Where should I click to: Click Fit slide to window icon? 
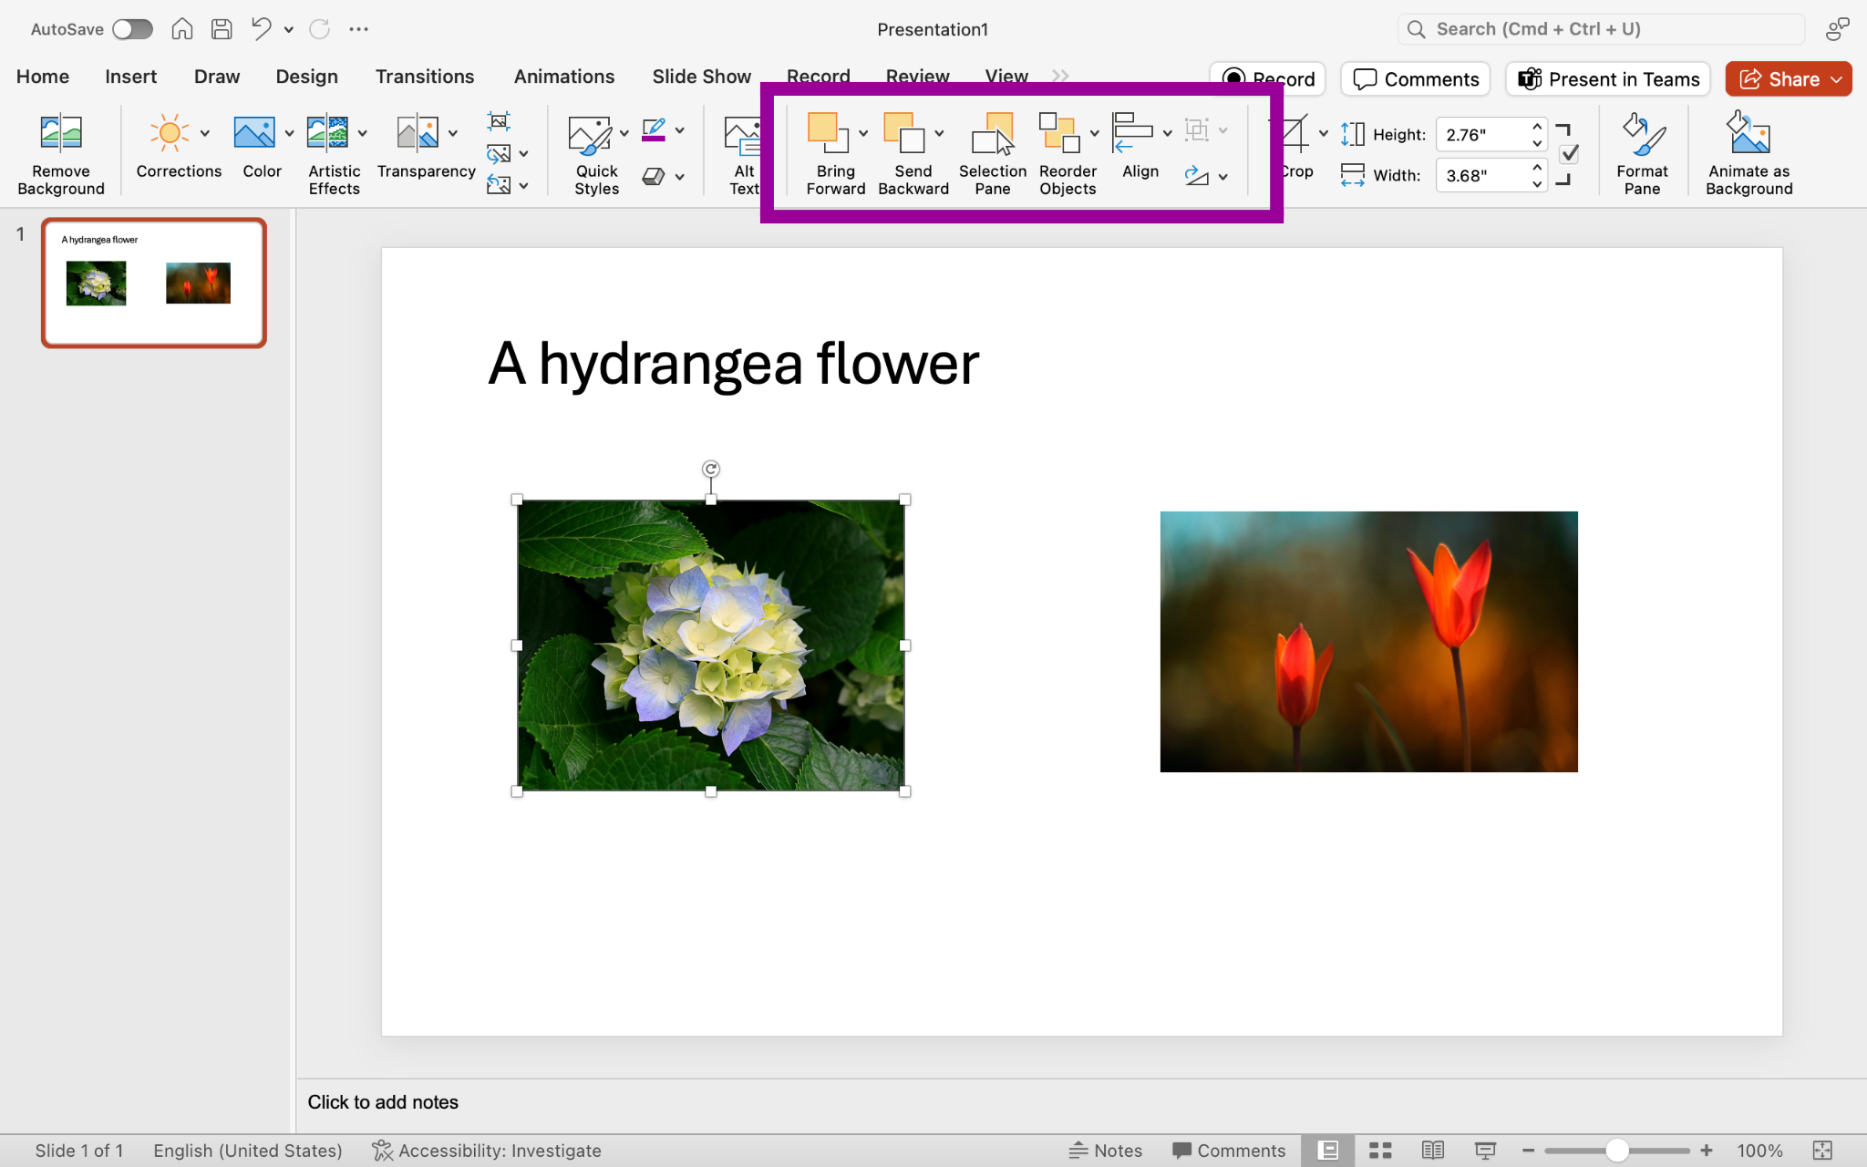point(1822,1151)
